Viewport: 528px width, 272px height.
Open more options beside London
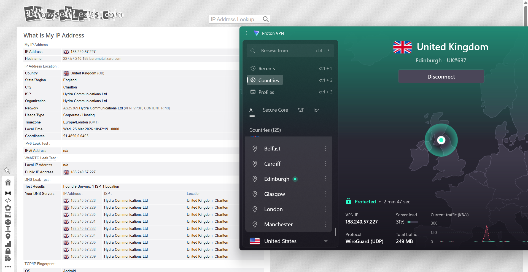[x=325, y=209]
